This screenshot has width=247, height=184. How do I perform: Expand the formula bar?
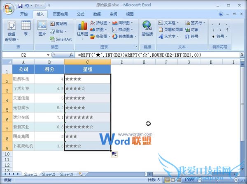[x=242, y=55]
